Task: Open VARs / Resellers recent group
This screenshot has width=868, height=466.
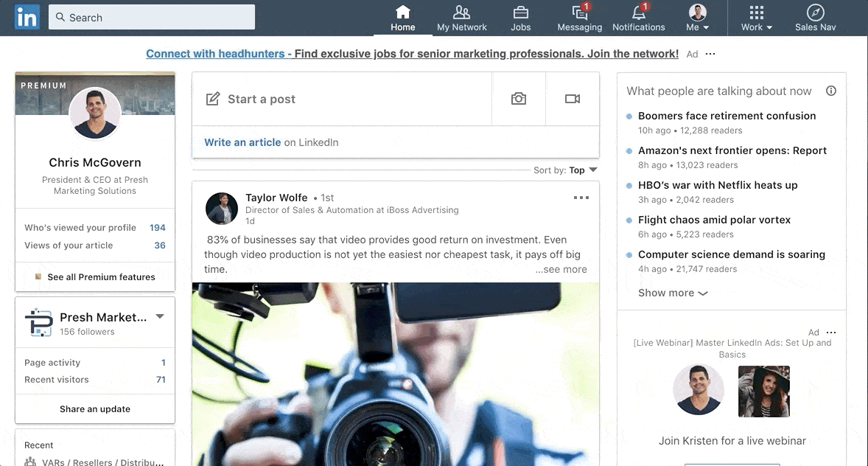Action: tap(94, 462)
